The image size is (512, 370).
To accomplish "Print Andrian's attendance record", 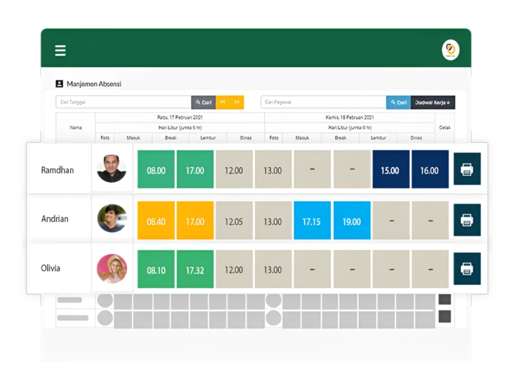I will [x=467, y=219].
